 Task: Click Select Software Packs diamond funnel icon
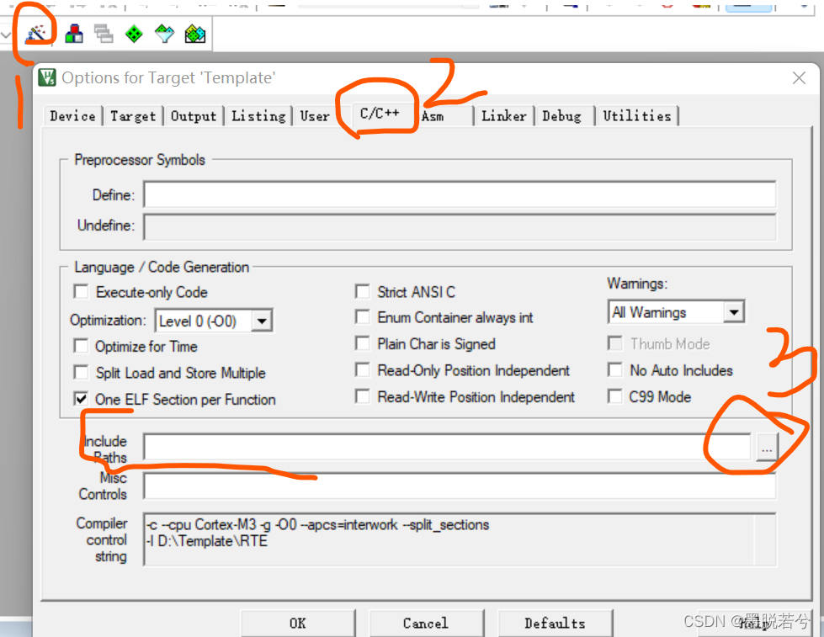tap(164, 35)
